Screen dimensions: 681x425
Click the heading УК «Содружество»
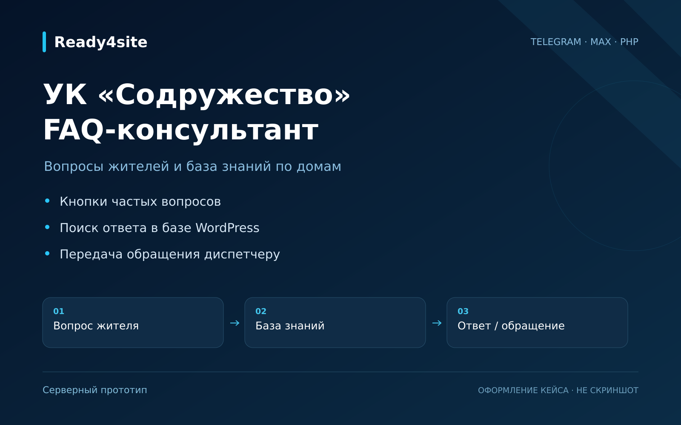[197, 94]
